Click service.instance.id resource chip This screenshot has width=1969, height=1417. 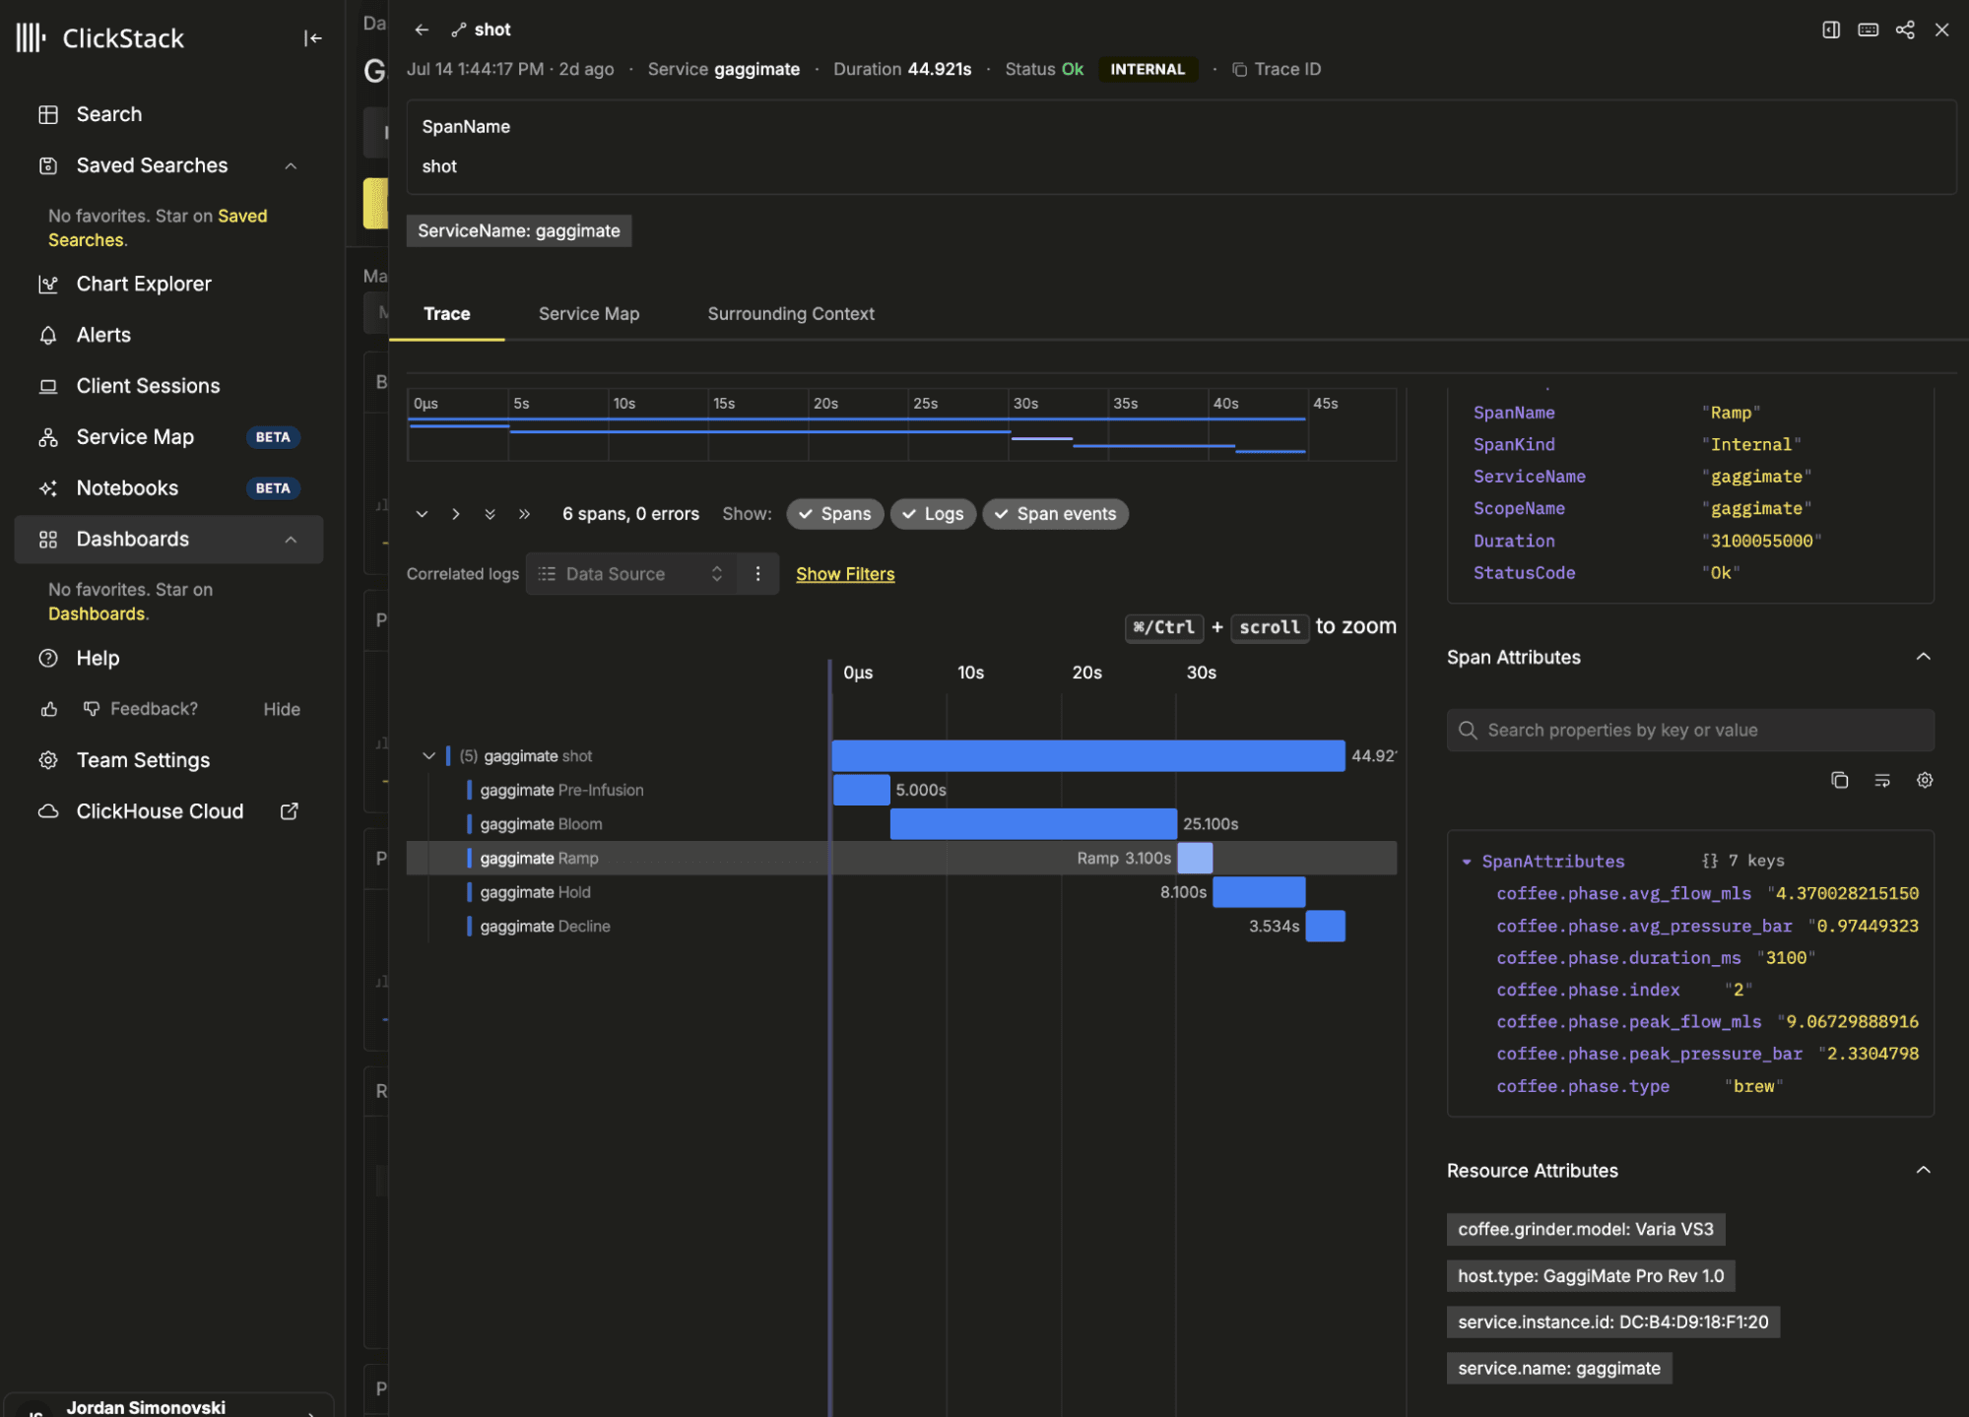[x=1613, y=1322]
